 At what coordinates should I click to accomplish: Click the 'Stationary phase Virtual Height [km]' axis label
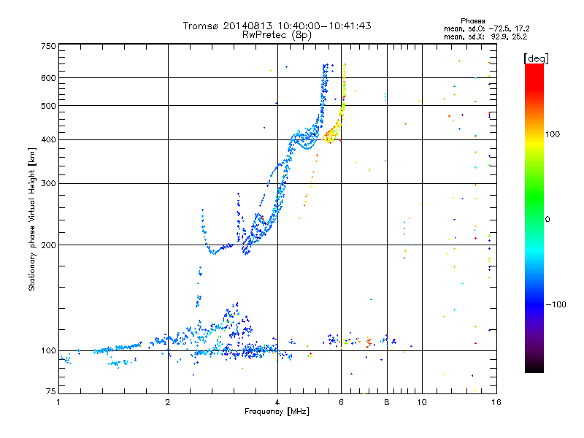(x=31, y=219)
